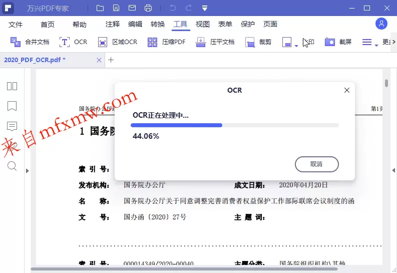Close the OCR dialog
This screenshot has height=273, width=397.
(x=347, y=90)
